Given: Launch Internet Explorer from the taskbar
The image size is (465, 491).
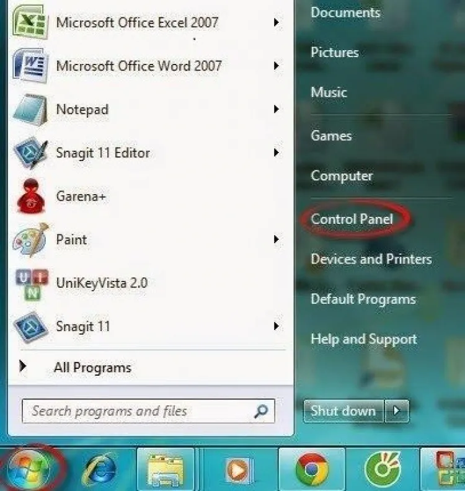Looking at the screenshot, I should click(x=99, y=469).
